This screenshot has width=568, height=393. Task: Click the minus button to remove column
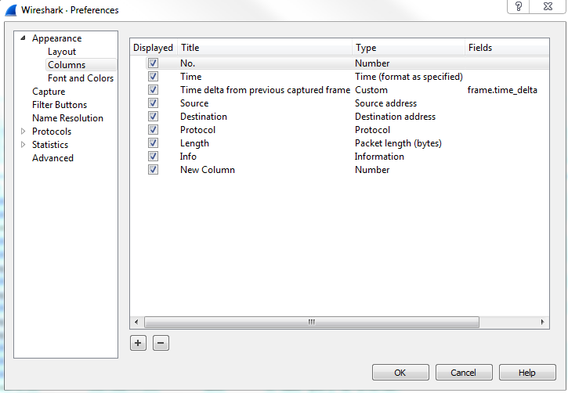click(x=161, y=343)
